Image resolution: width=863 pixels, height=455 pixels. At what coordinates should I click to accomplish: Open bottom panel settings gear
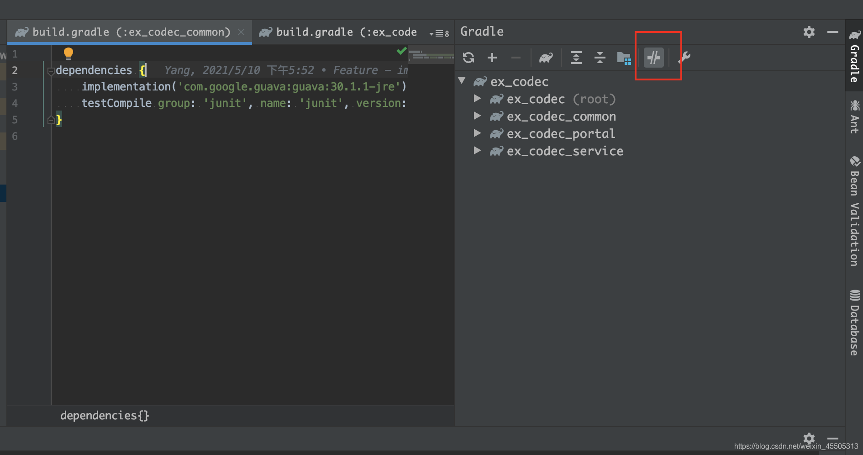pos(809,439)
